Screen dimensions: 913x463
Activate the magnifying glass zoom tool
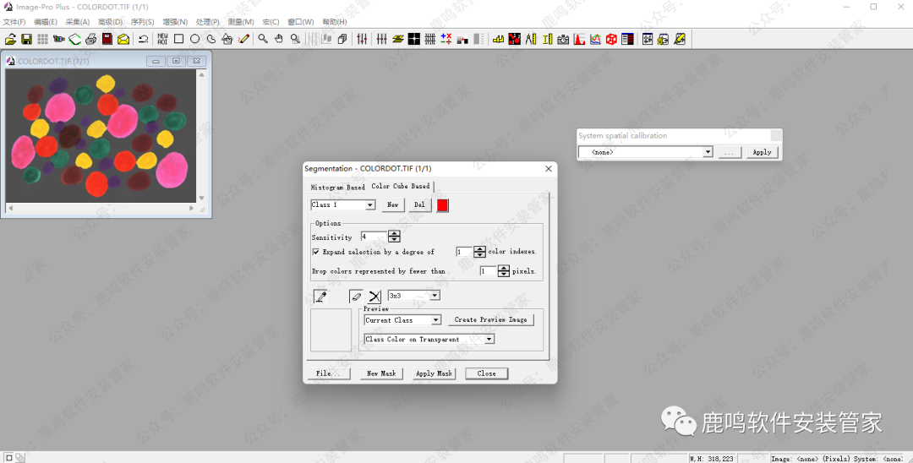click(263, 39)
